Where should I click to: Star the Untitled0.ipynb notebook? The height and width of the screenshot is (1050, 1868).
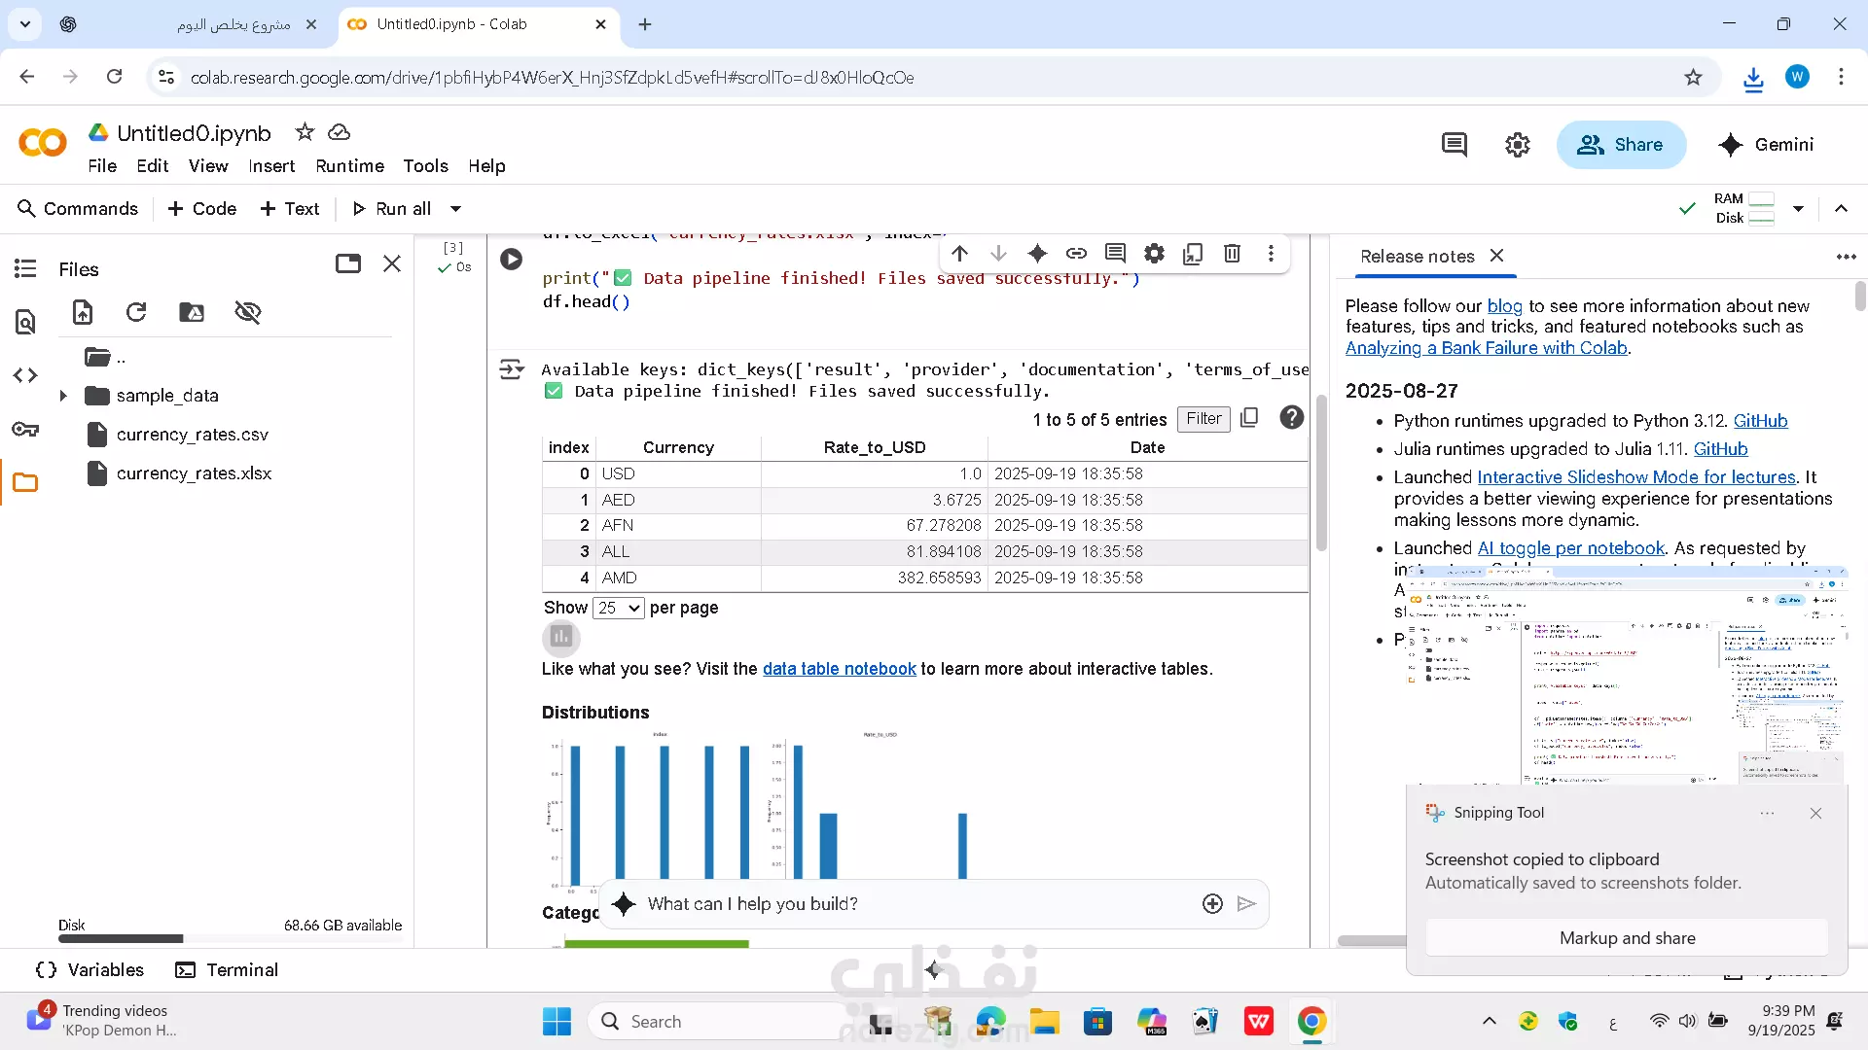click(305, 132)
